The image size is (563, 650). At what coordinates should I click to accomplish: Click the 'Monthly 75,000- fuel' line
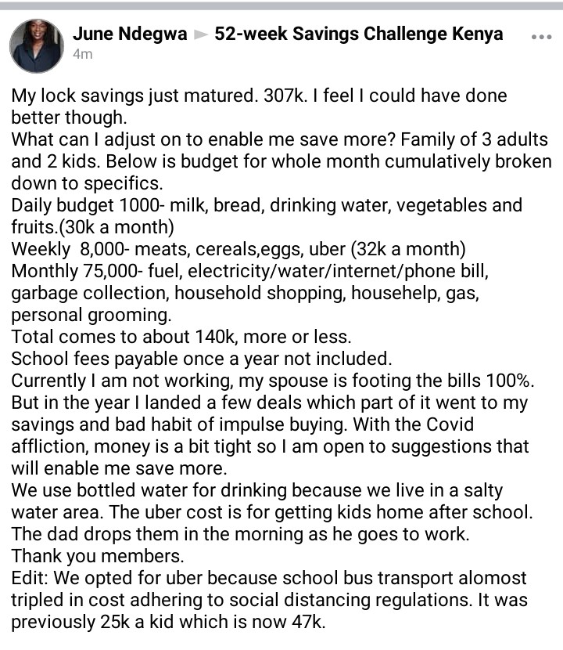click(249, 271)
